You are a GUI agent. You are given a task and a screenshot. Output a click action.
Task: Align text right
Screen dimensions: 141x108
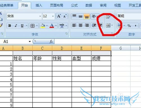point(87,25)
